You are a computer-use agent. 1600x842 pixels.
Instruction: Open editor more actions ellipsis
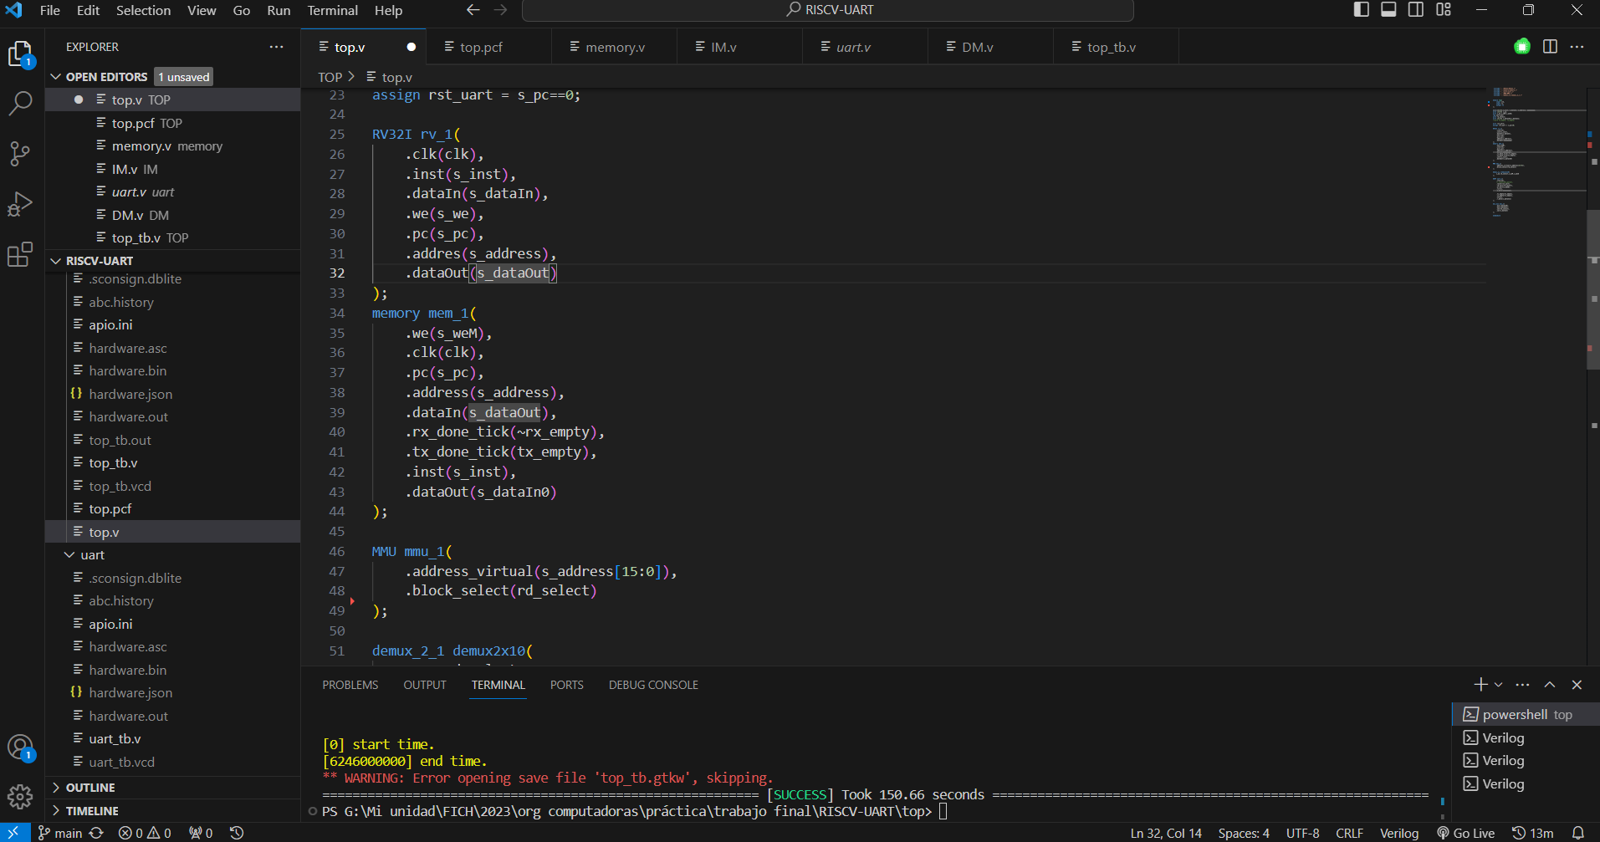[x=1577, y=47]
